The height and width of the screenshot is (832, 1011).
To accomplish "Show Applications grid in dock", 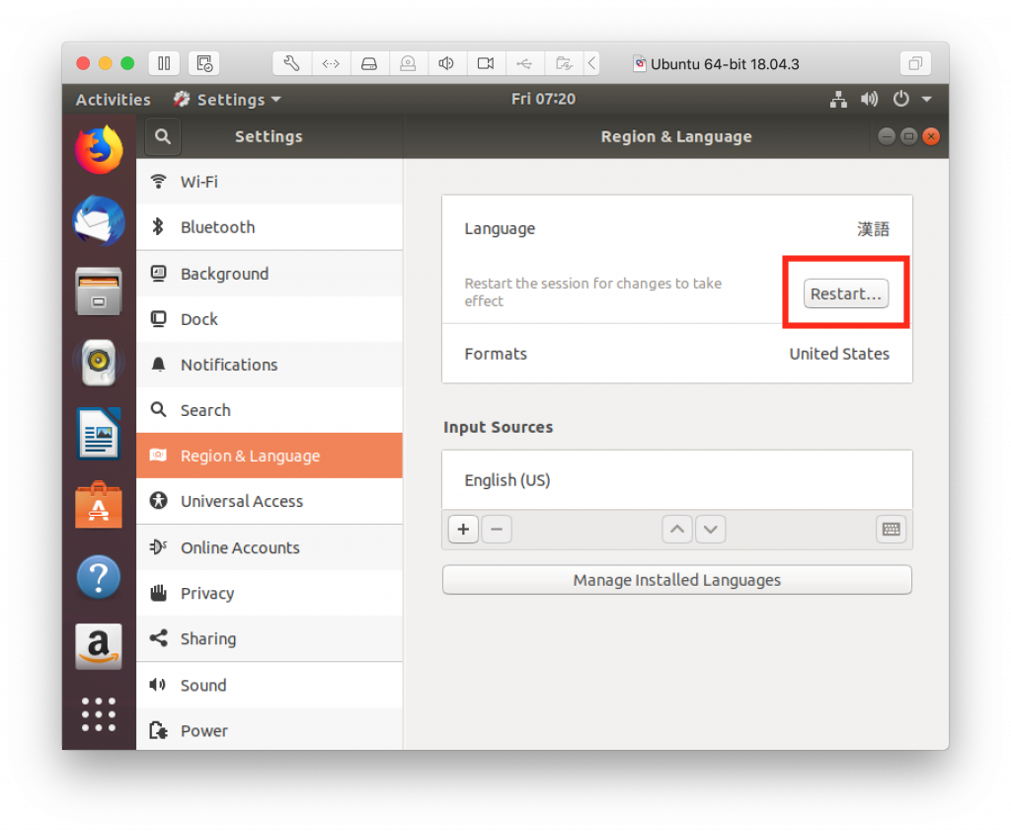I will (x=99, y=714).
